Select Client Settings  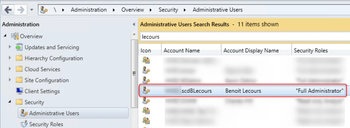42,91
